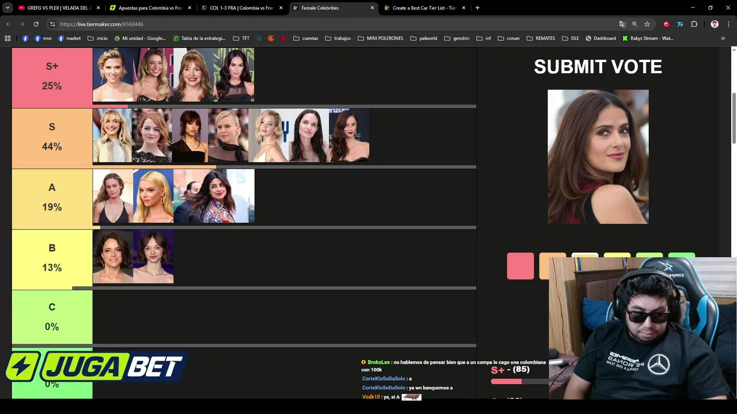Screen dimensions: 737x414
Task: Switch to 'Create a Best Car Tier List' tab
Action: pyautogui.click(x=424, y=8)
